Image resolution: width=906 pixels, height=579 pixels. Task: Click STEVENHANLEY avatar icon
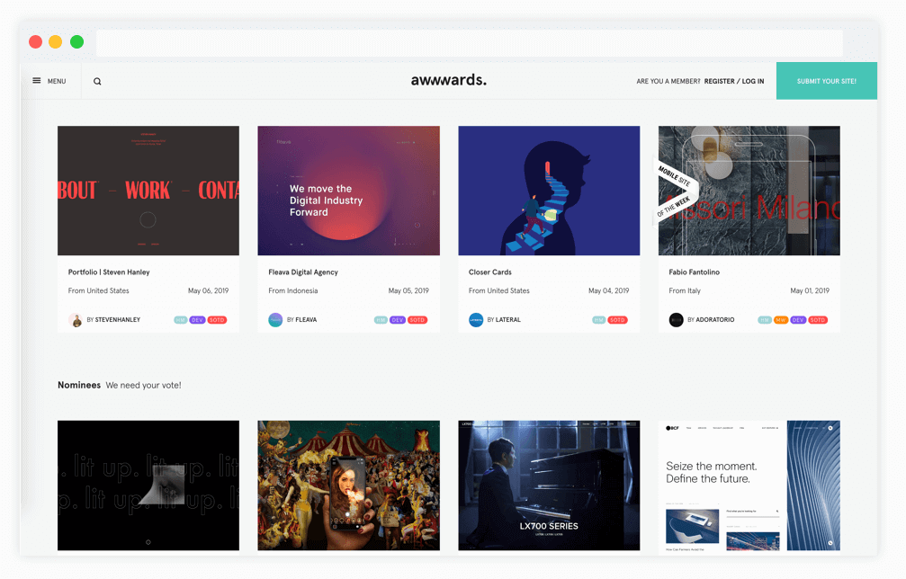coord(75,320)
